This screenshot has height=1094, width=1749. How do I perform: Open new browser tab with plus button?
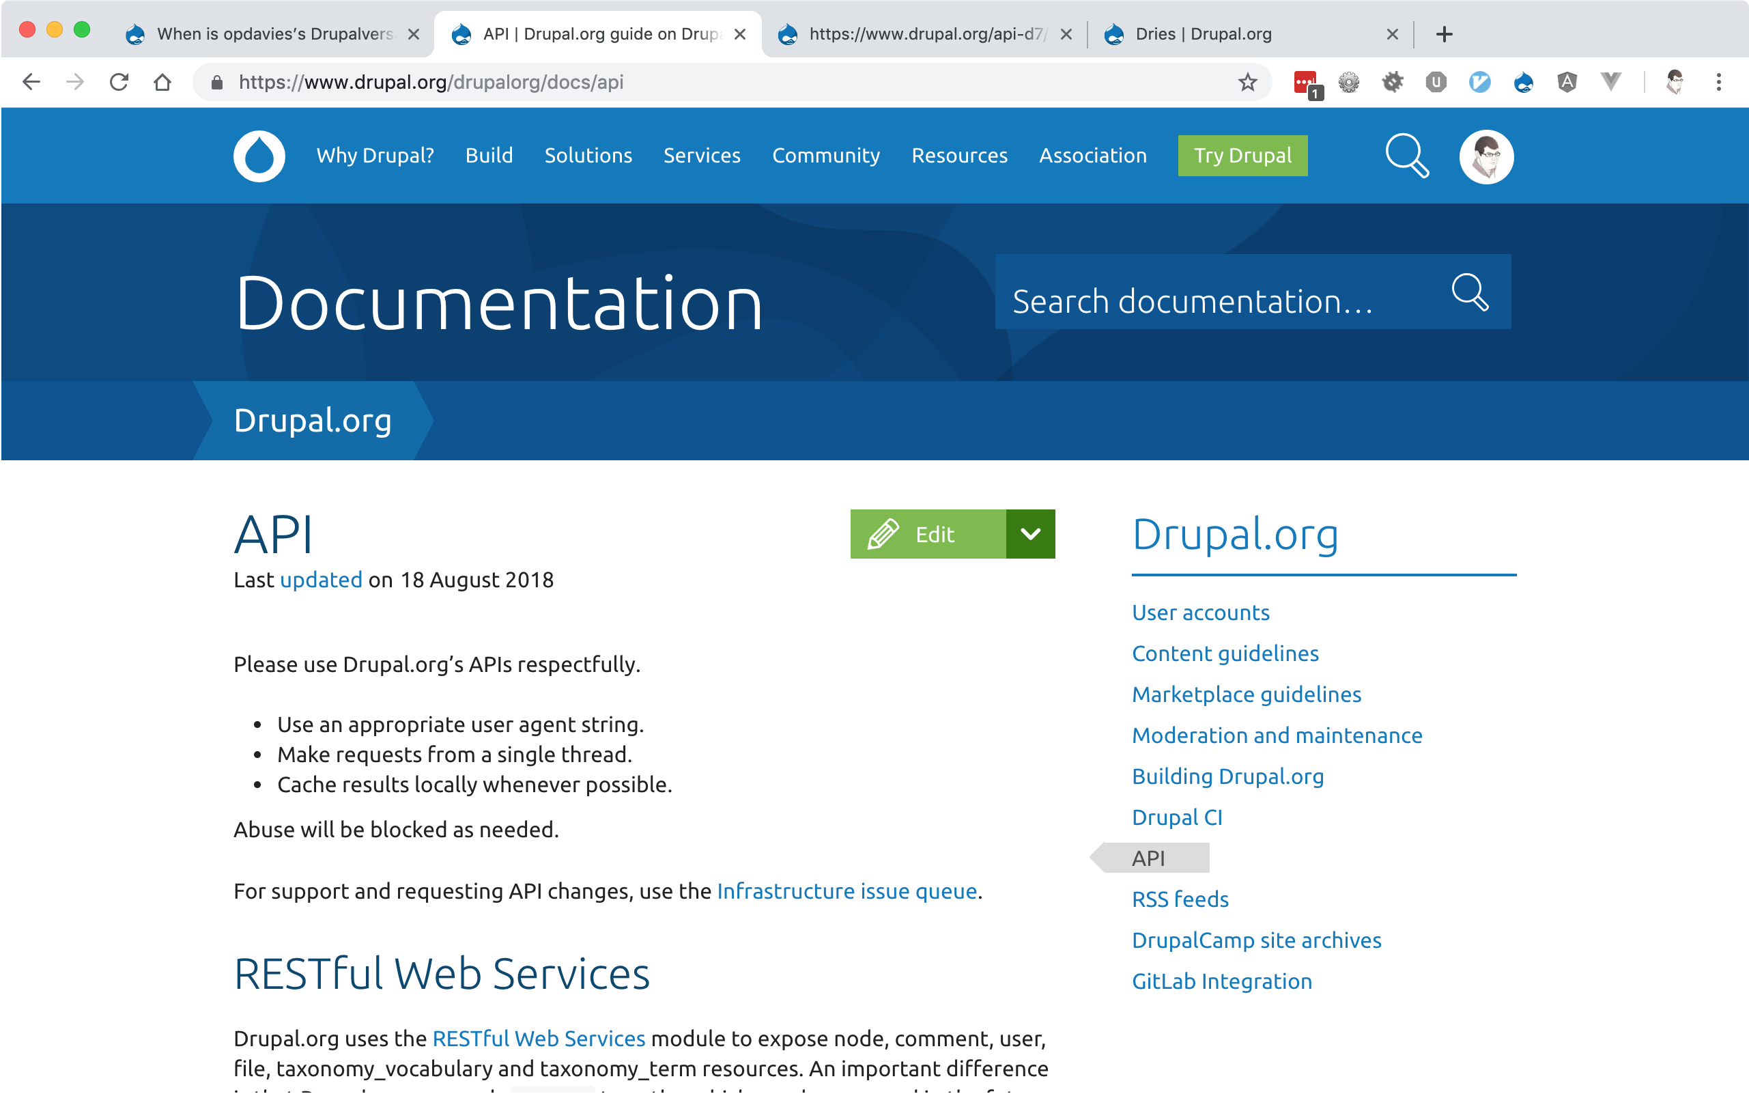coord(1444,34)
